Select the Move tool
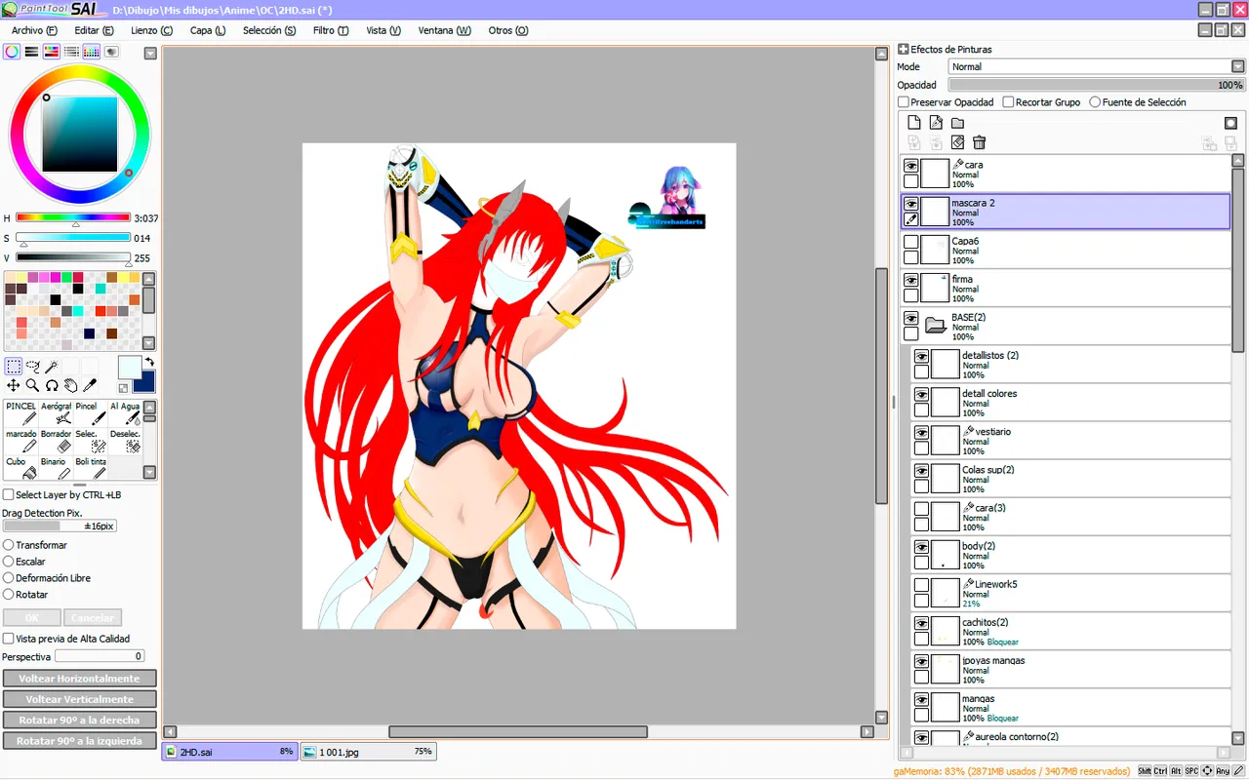This screenshot has width=1249, height=780. click(14, 385)
